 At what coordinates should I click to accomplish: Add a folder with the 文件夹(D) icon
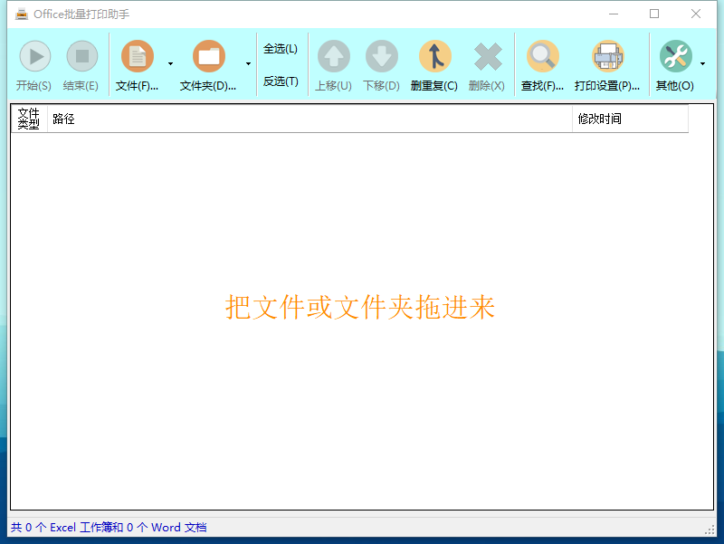[209, 56]
